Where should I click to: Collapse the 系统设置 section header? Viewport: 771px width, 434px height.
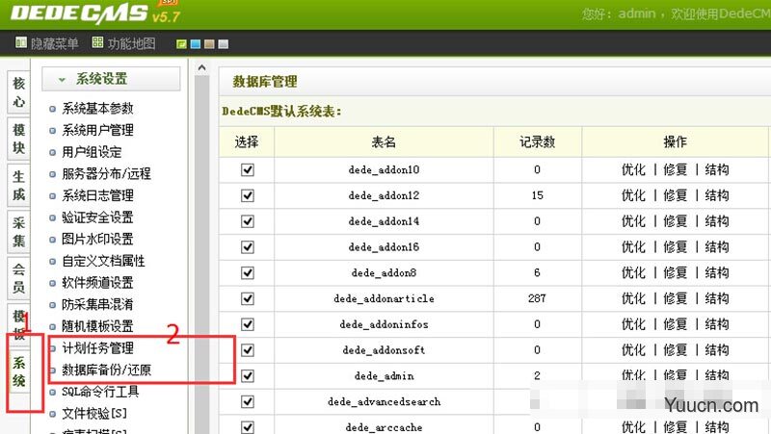111,79
